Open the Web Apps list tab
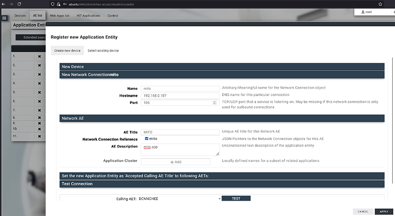Image resolution: width=395 pixels, height=216 pixels. 60,15
